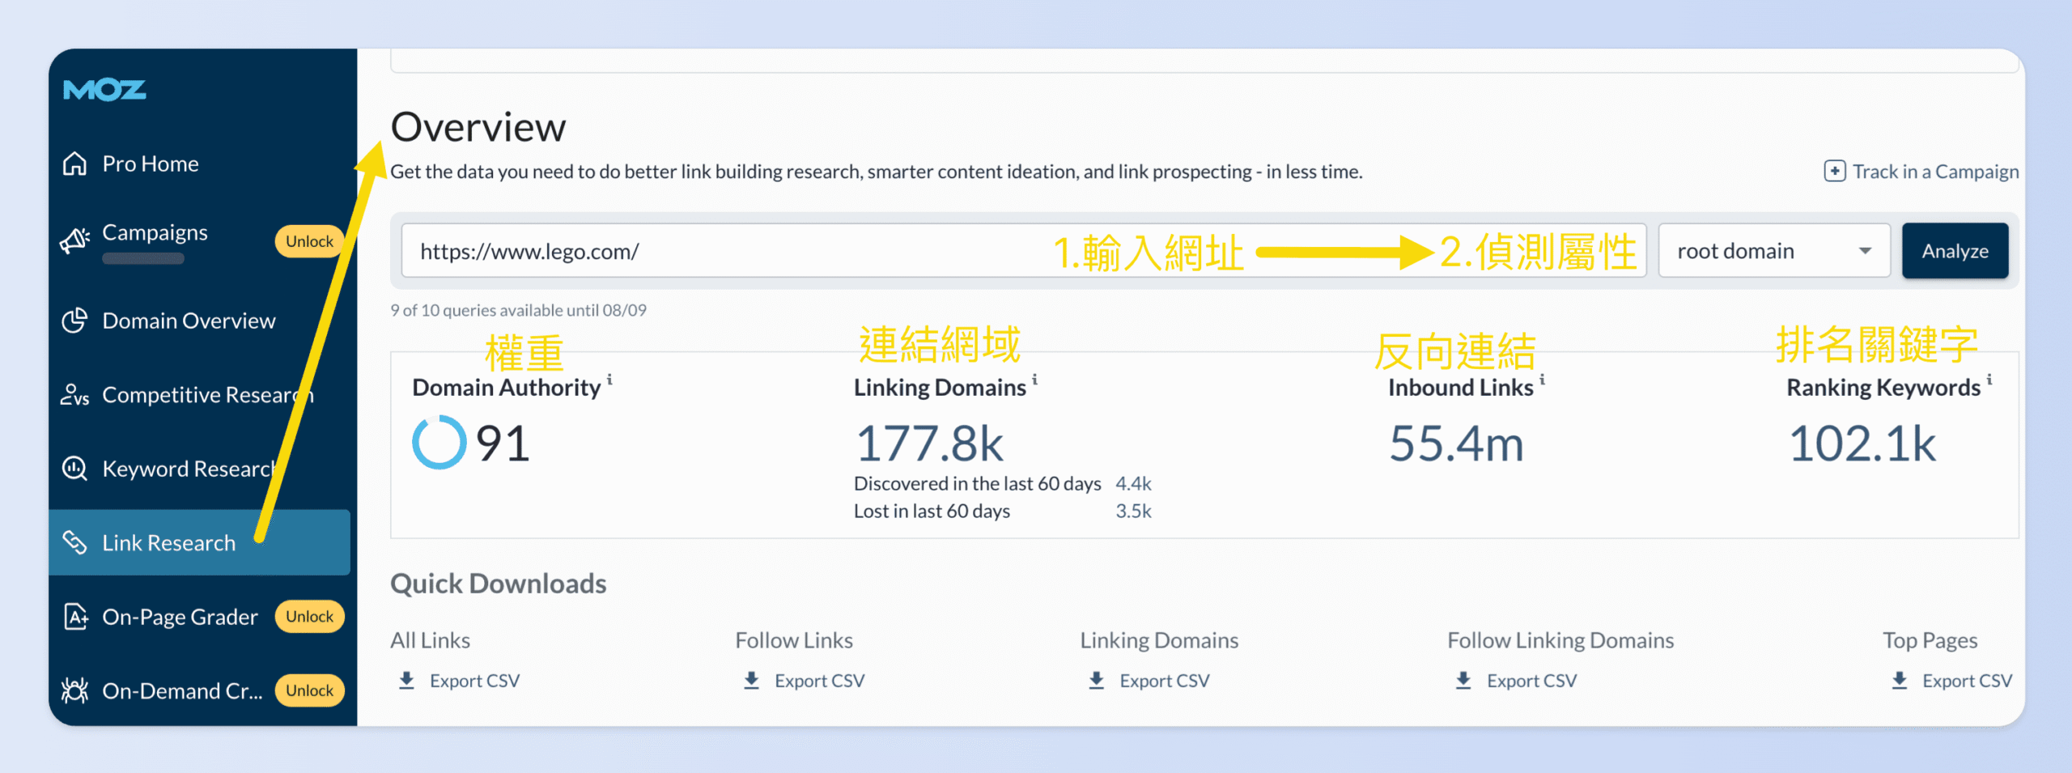Image resolution: width=2072 pixels, height=773 pixels.
Task: Select the On-Page Grader A+ icon
Action: [74, 616]
